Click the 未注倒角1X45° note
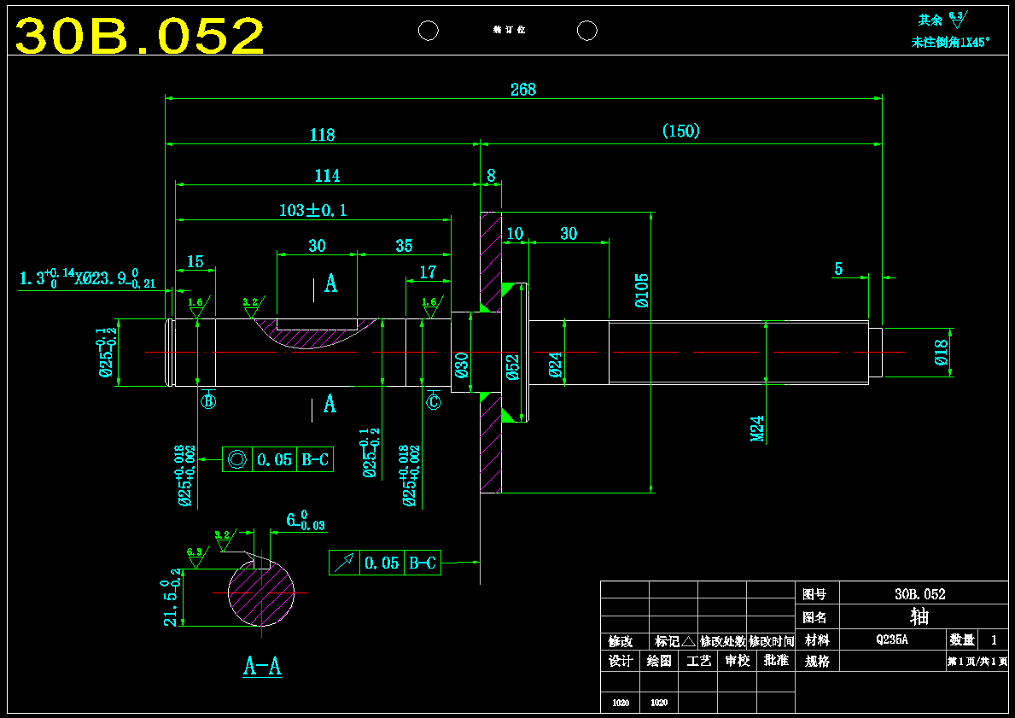 coord(950,43)
